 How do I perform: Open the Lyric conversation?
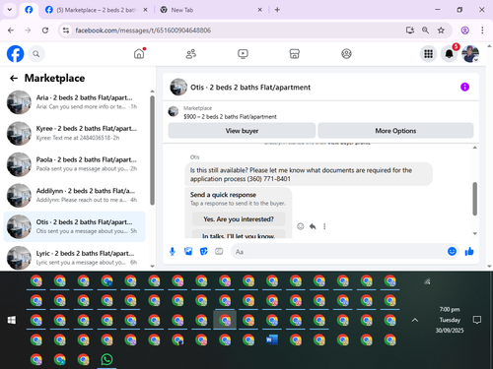tap(74, 258)
